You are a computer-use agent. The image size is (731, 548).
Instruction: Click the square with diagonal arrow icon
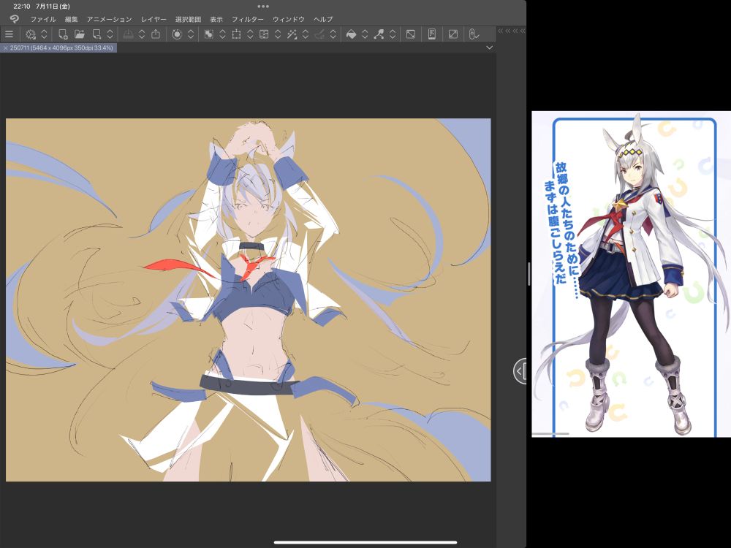[x=453, y=34]
